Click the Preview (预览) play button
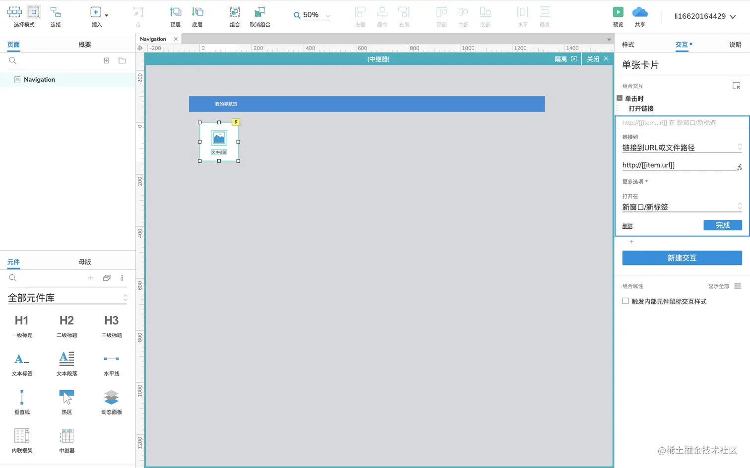Image resolution: width=750 pixels, height=468 pixels. [x=618, y=12]
